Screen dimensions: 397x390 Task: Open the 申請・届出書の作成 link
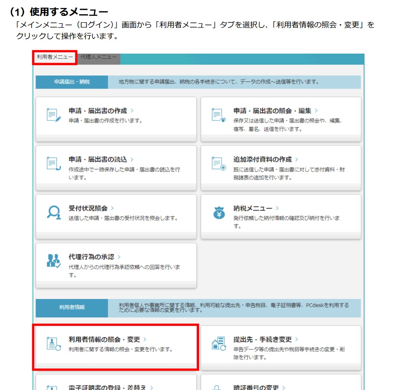point(98,111)
